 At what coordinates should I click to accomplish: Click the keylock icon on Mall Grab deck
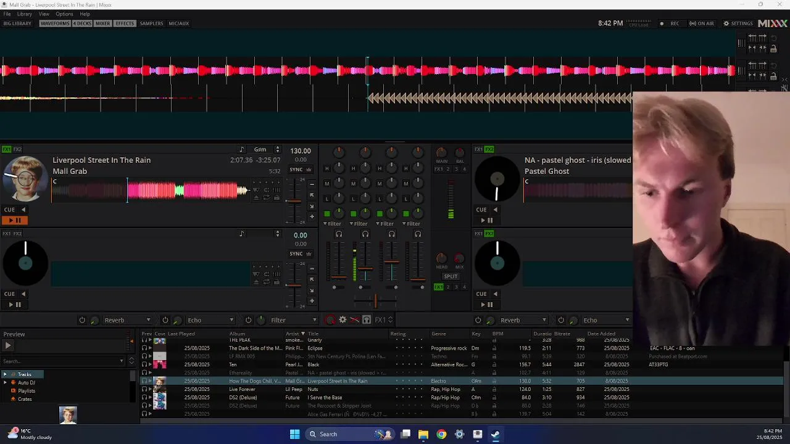276,197
